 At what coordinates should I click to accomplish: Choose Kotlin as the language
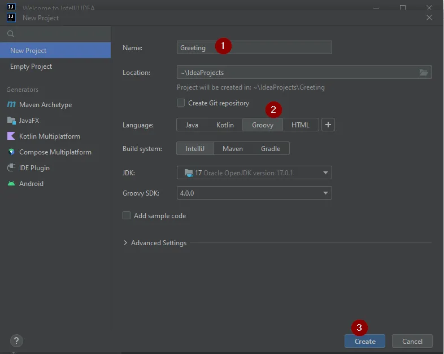(x=225, y=125)
